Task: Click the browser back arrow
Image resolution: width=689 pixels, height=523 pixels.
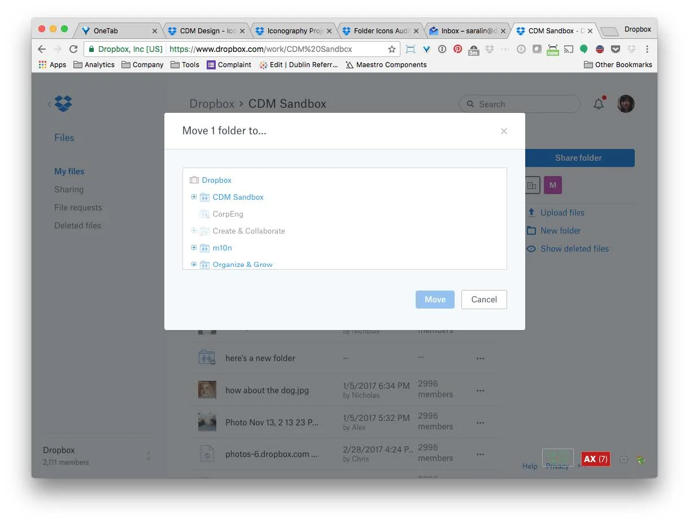Action: point(42,49)
